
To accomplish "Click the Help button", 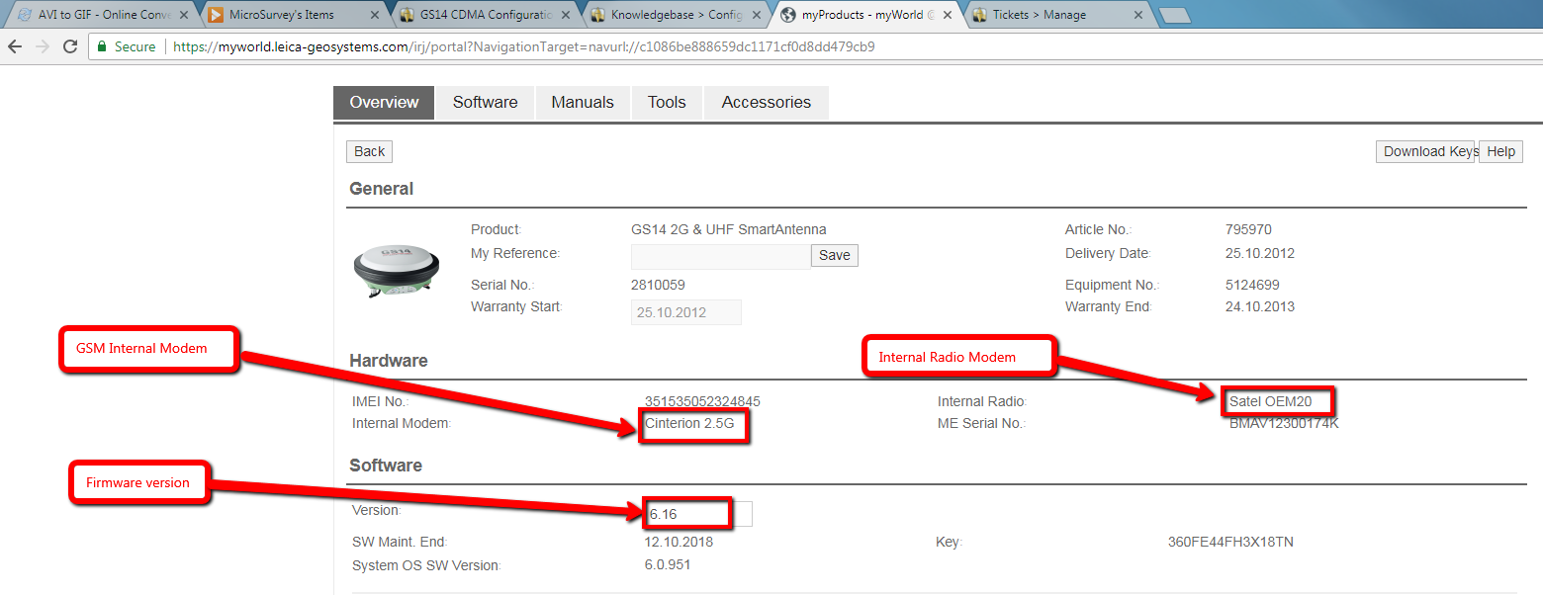I will [1500, 151].
